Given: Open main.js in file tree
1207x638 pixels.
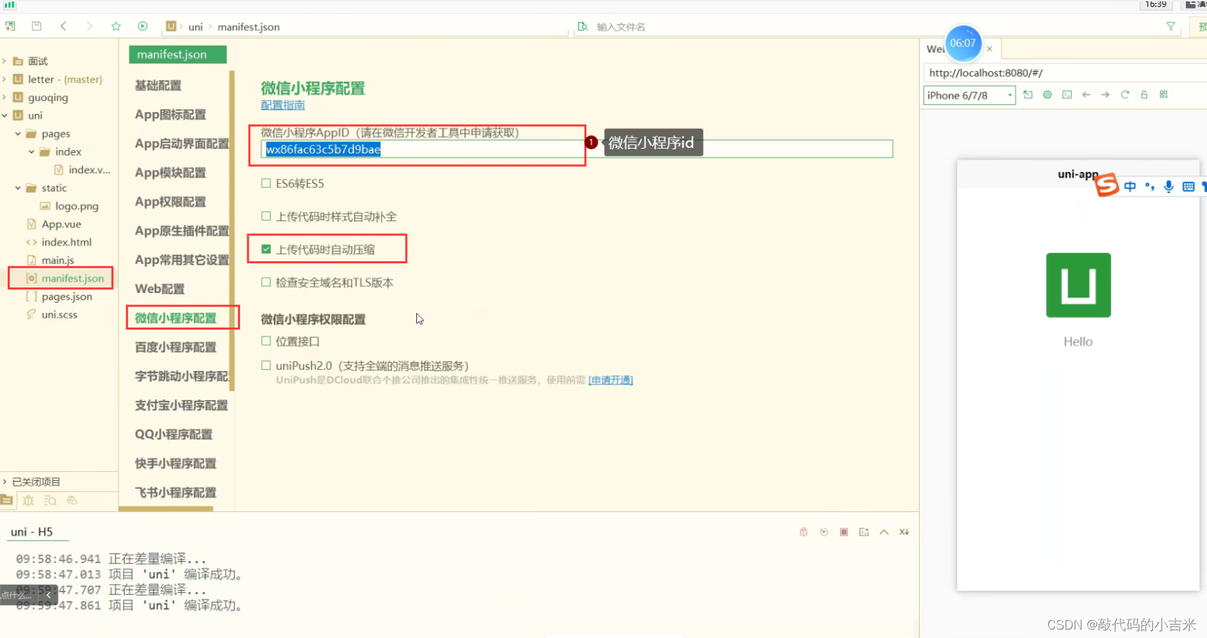Looking at the screenshot, I should (x=58, y=260).
